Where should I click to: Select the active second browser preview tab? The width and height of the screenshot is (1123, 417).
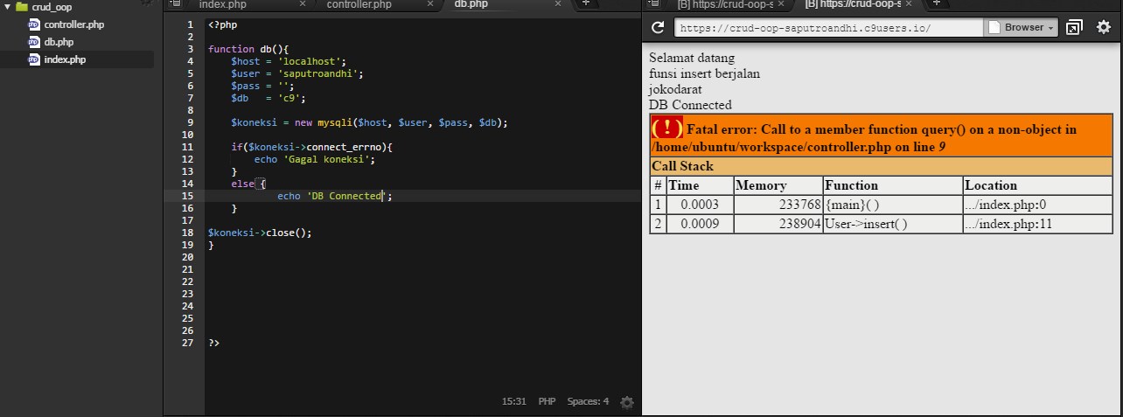[x=853, y=4]
